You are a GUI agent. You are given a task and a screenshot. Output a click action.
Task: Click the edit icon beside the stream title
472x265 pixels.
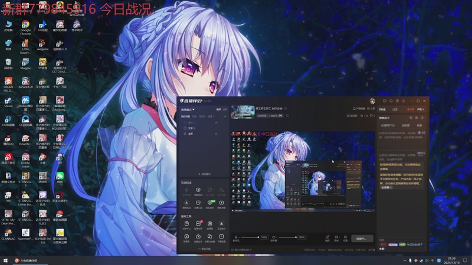pyautogui.click(x=286, y=108)
